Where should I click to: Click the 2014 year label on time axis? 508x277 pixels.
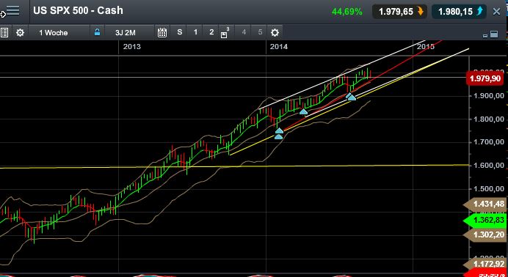[x=279, y=47]
